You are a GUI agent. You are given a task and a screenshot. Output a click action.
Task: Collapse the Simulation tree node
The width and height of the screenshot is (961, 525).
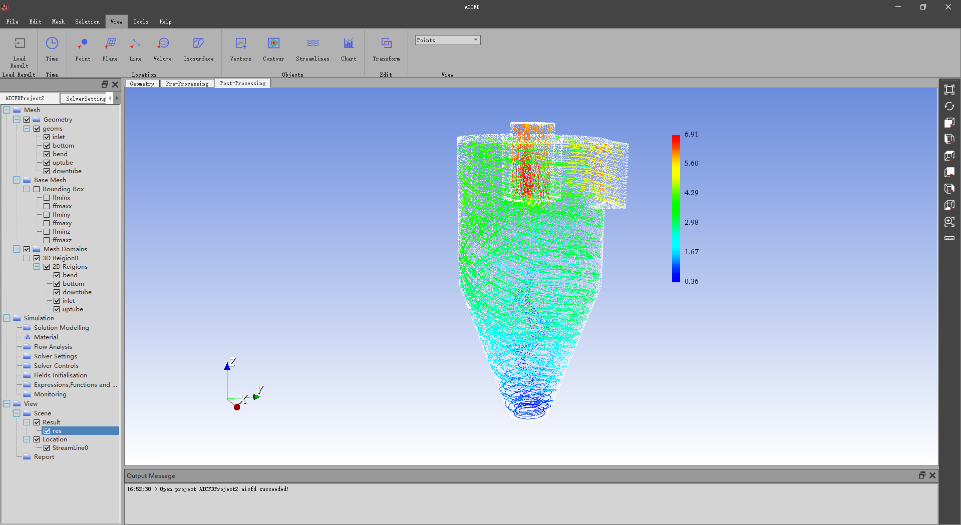tap(7, 318)
